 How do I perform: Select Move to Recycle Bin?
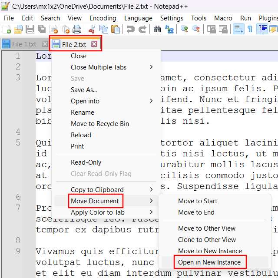click(x=106, y=124)
